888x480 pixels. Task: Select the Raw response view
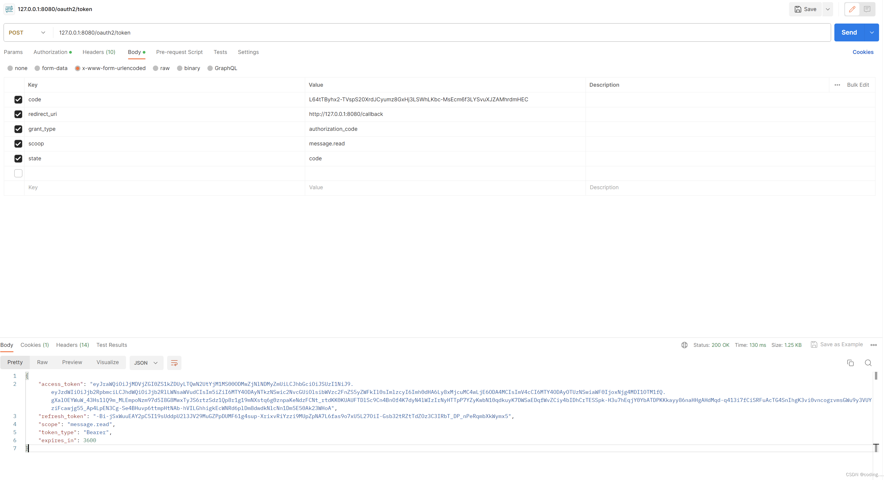click(x=42, y=362)
